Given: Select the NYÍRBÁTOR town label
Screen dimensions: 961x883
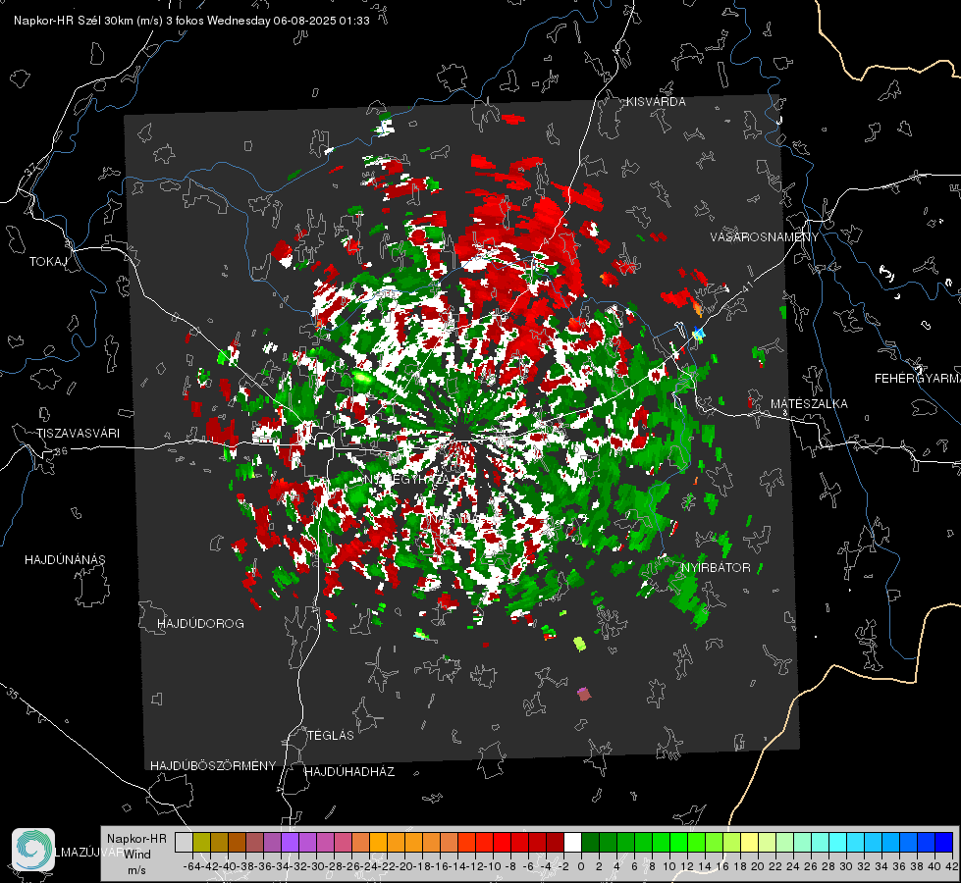Looking at the screenshot, I should 716,568.
